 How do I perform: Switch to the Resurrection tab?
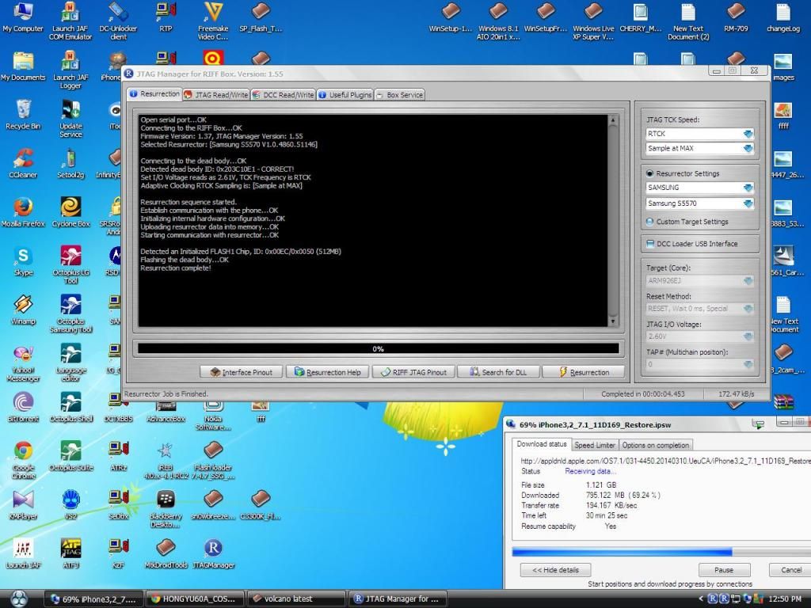coord(154,94)
